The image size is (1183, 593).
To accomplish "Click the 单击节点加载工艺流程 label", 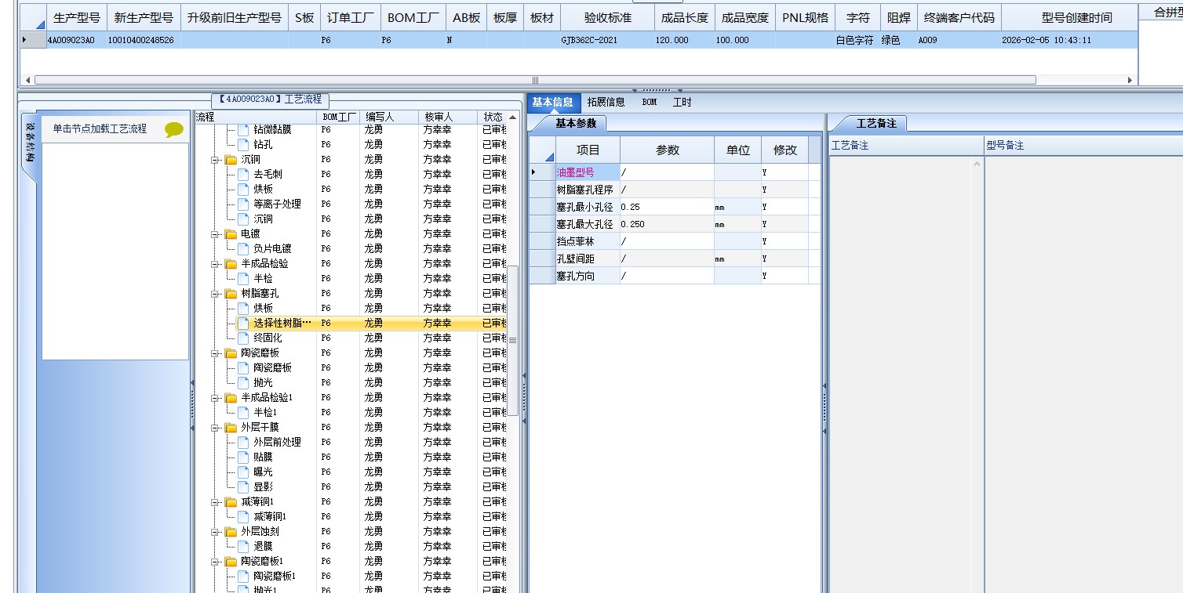I will (x=100, y=129).
